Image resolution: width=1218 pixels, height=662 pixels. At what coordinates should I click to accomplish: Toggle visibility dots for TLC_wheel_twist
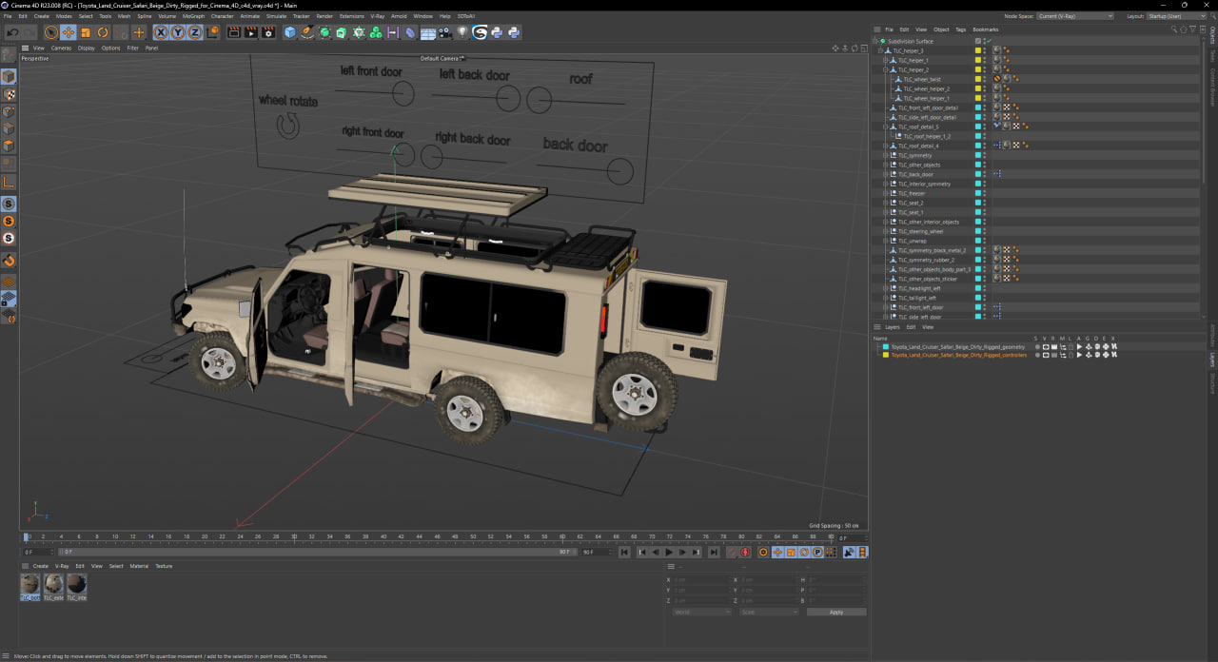[x=985, y=79]
